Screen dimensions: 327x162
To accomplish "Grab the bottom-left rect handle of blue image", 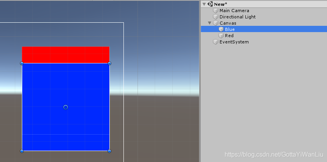I will [22, 151].
